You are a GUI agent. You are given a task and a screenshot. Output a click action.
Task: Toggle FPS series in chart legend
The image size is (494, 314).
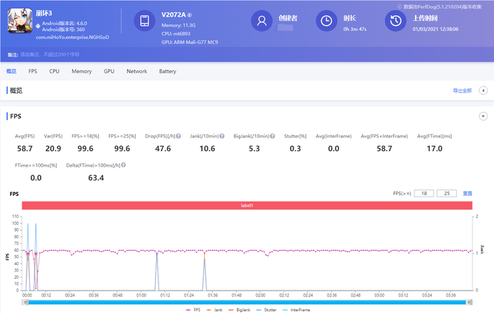tap(194, 310)
